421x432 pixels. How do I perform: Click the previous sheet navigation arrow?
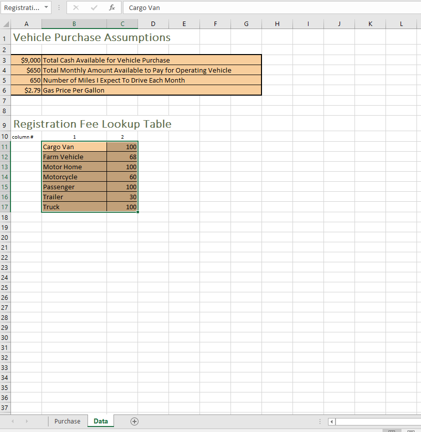coord(12,421)
